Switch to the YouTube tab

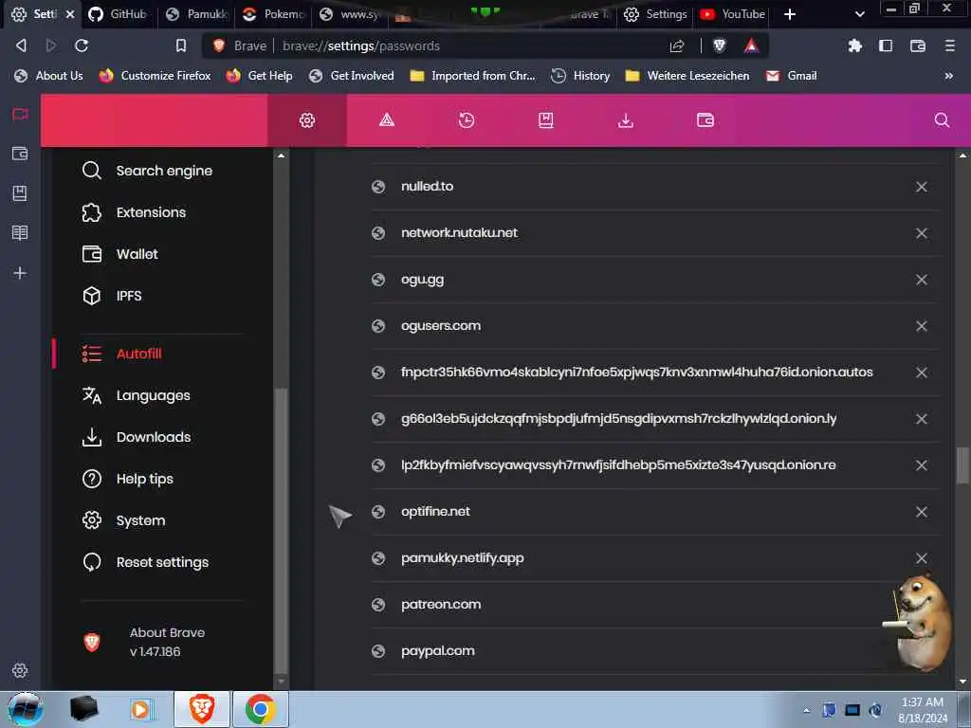[x=733, y=14]
